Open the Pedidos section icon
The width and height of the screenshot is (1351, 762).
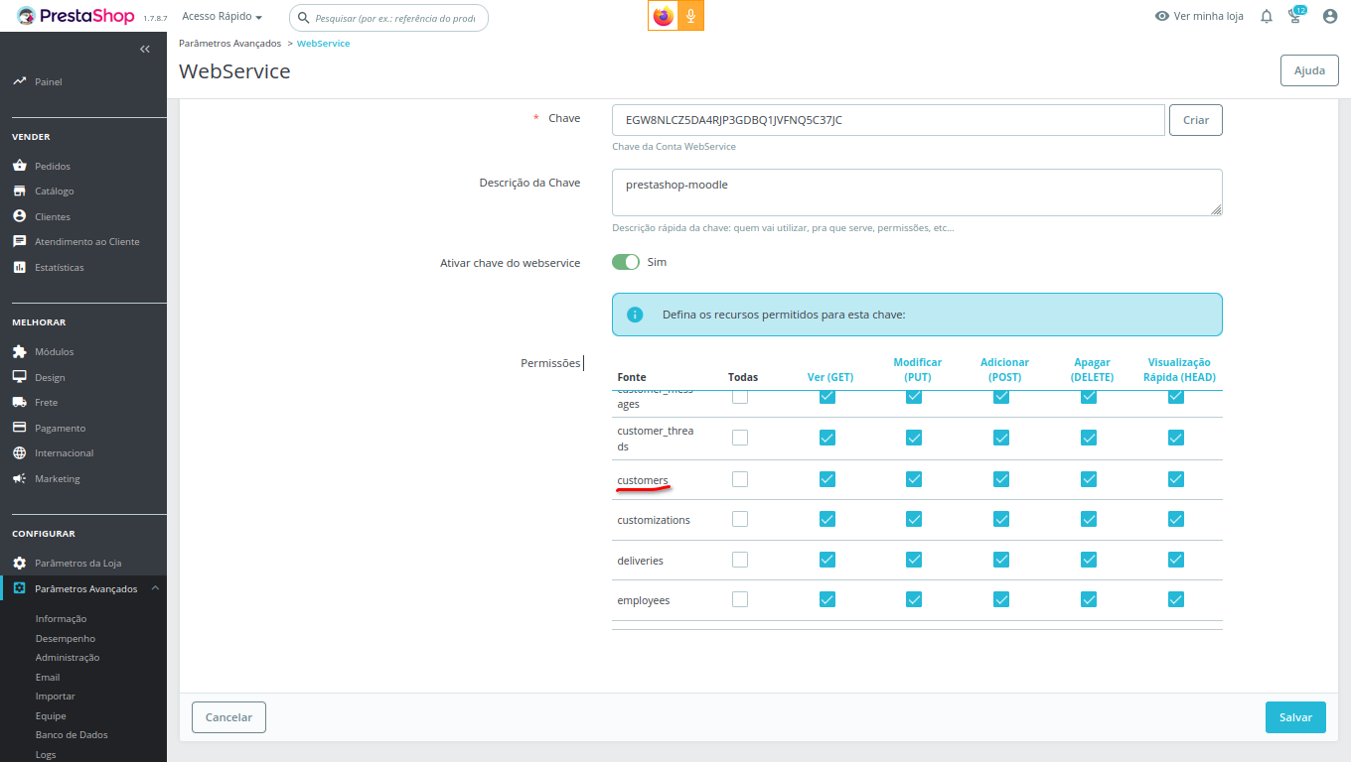click(21, 166)
